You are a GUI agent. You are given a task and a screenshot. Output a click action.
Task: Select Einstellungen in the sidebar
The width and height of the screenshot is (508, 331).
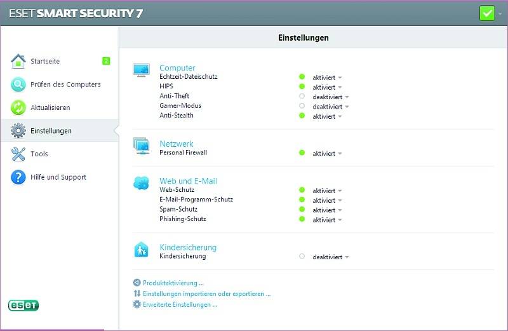(x=60, y=131)
